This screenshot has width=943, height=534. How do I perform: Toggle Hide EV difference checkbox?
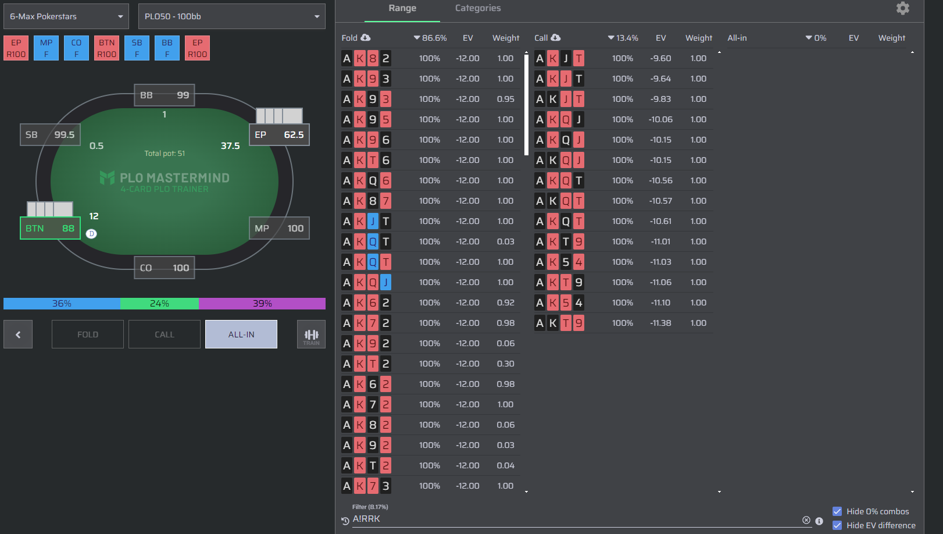click(x=837, y=525)
